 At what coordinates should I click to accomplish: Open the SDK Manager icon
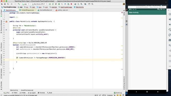point(81,4)
